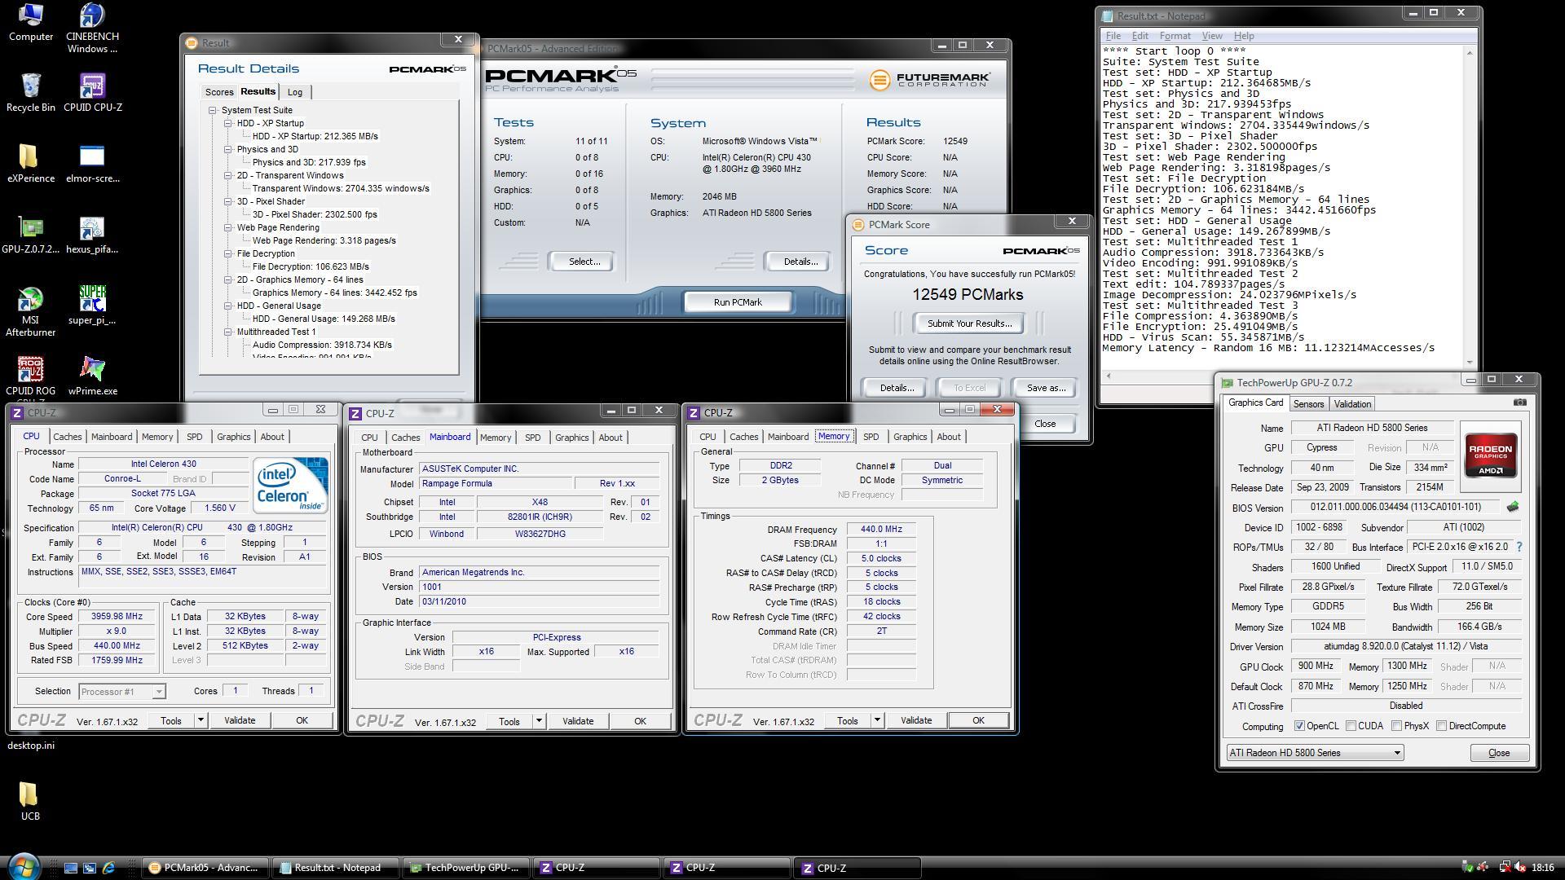This screenshot has width=1565, height=880.
Task: Collapse System Test Suite tree node
Action: point(213,110)
